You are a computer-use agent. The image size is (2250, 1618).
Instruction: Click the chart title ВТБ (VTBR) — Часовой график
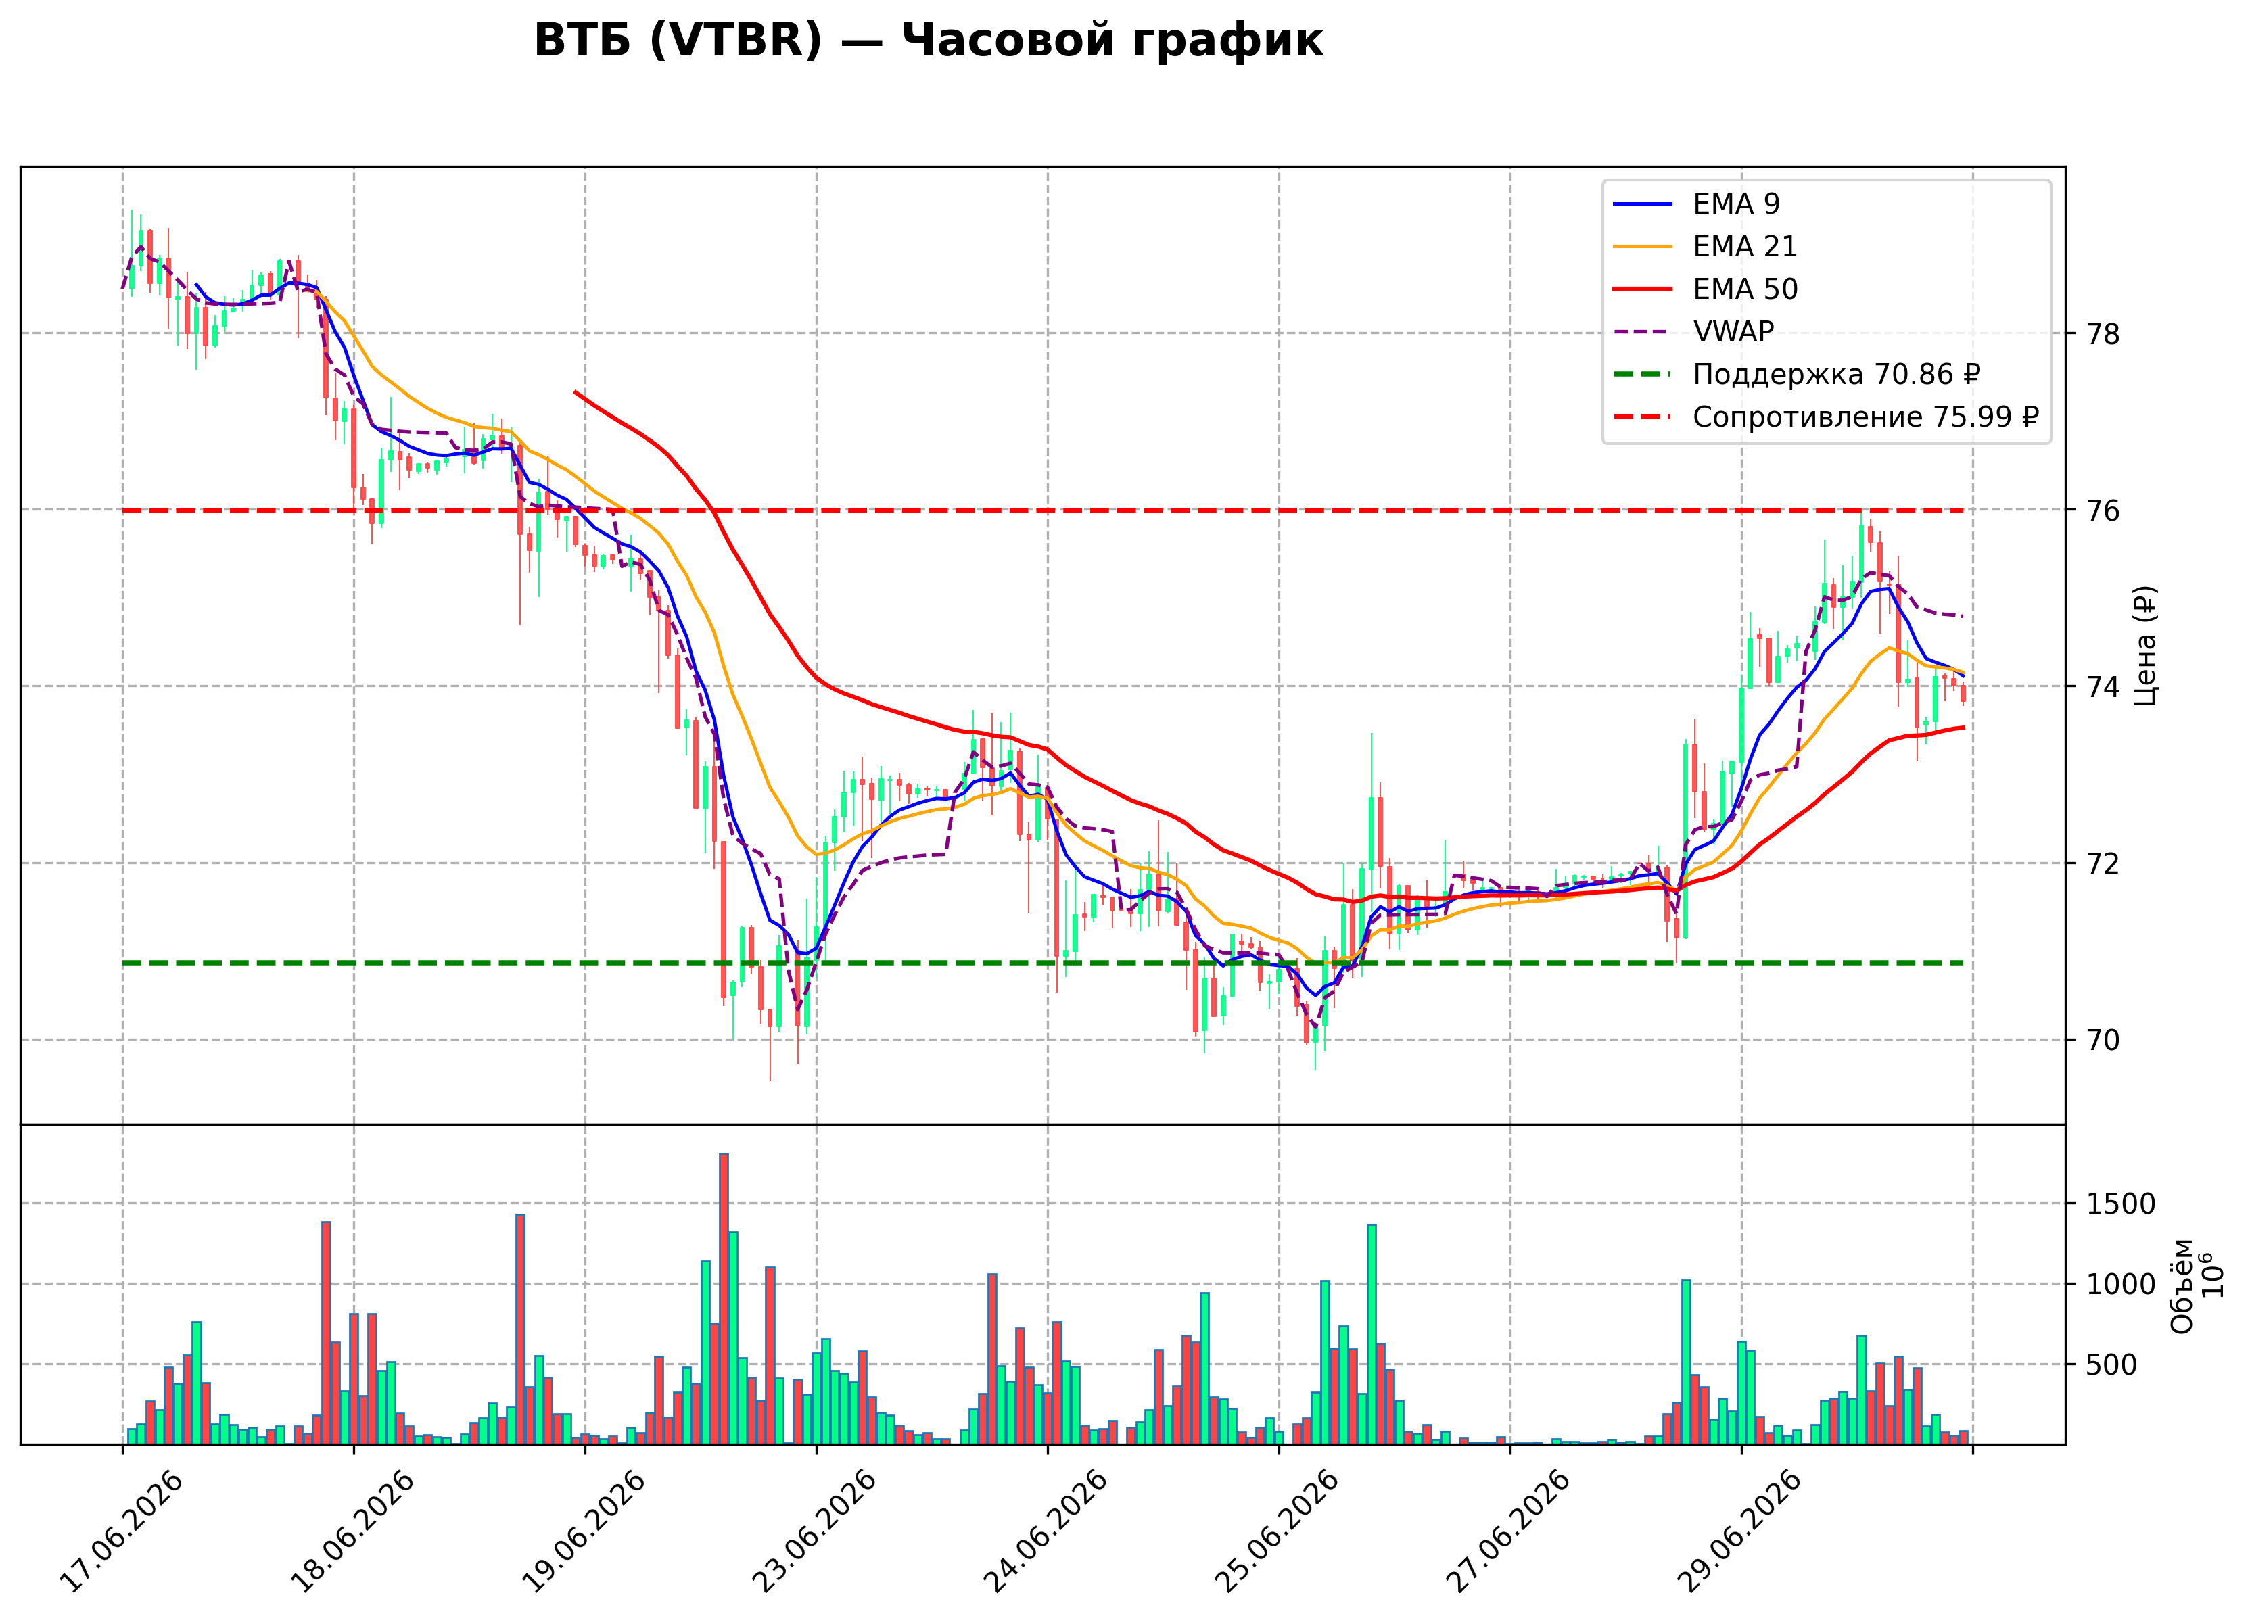point(928,42)
